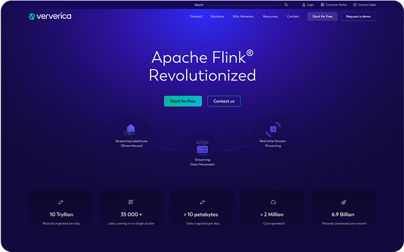Image resolution: width=404 pixels, height=252 pixels.
Task: Click Records processed per second text
Action: (344, 224)
